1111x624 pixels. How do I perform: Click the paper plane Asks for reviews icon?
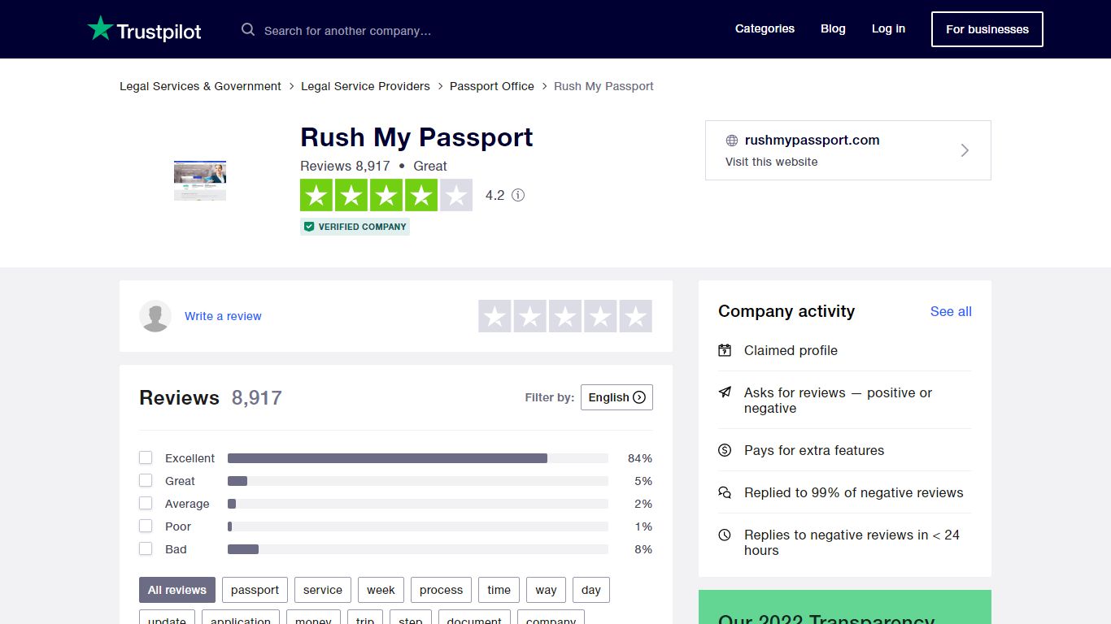[x=725, y=392]
